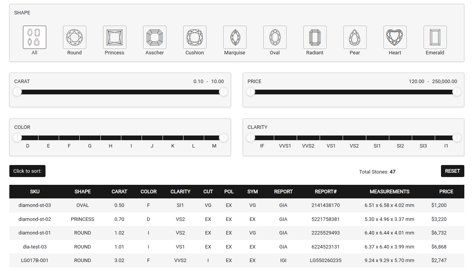
Task: Click the clarity slider right handle
Action: (457, 138)
